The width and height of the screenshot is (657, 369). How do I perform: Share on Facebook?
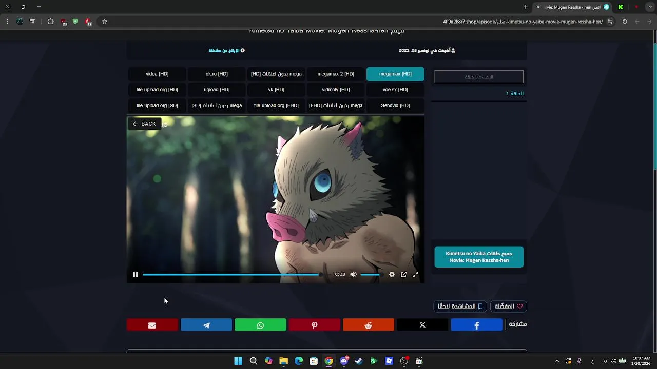click(476, 325)
